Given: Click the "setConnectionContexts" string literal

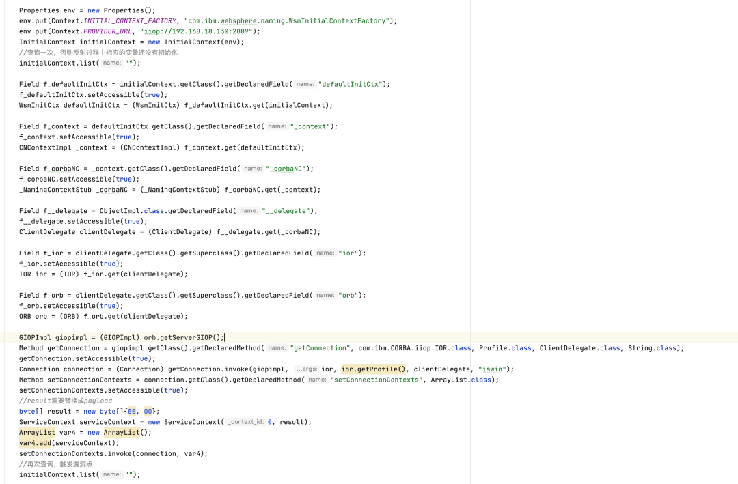Looking at the screenshot, I should [376, 380].
